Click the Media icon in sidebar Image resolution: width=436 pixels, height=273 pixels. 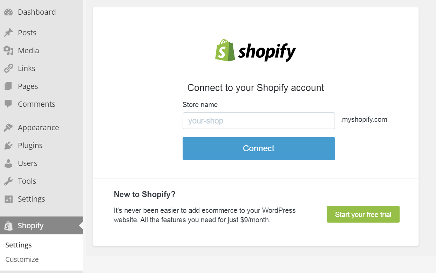tap(8, 51)
